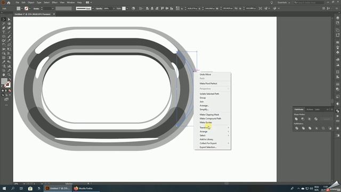Image resolution: width=341 pixels, height=192 pixels.
Task: Open the brush definition dropdown
Action: (x=93, y=9)
